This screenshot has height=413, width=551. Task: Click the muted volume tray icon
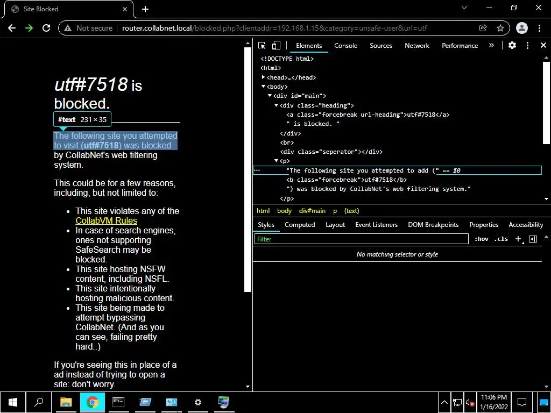pos(470,402)
